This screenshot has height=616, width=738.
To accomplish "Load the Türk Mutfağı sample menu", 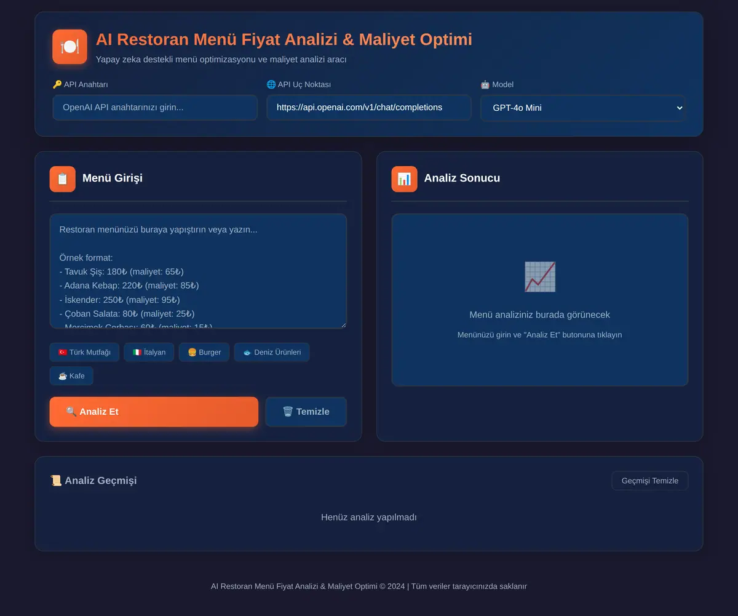I will point(84,353).
